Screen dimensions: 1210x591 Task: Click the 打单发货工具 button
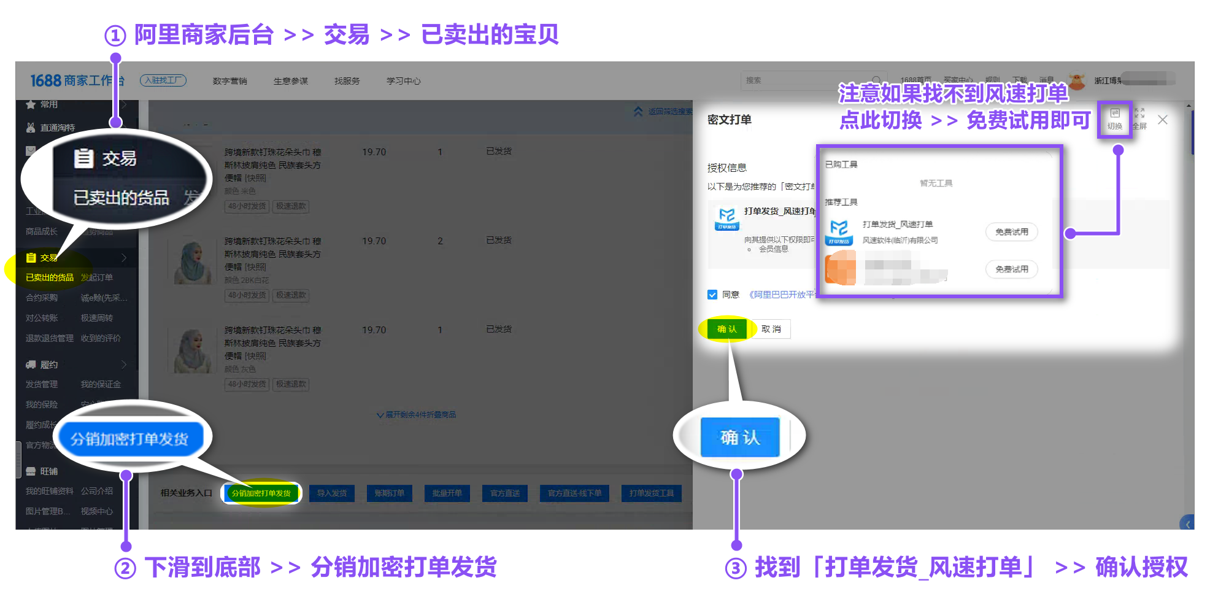(652, 493)
